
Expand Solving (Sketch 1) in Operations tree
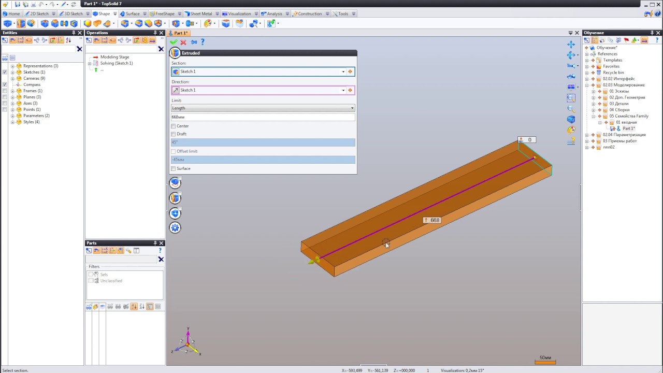[90, 63]
